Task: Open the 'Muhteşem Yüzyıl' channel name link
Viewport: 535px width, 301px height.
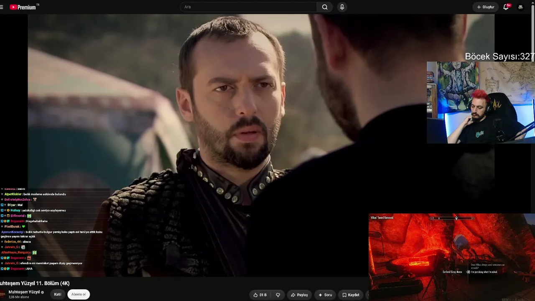Action: [24, 292]
